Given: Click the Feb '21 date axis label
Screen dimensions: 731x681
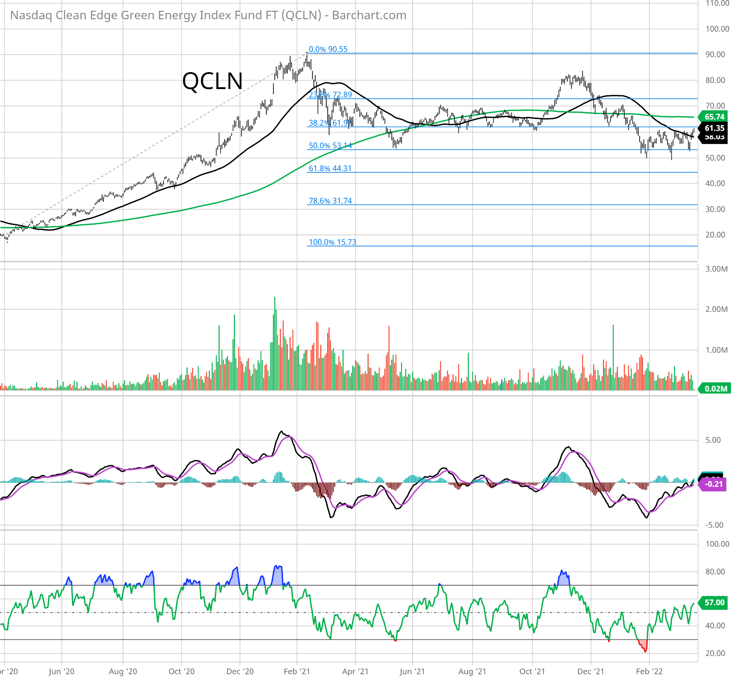Looking at the screenshot, I should click(x=297, y=672).
